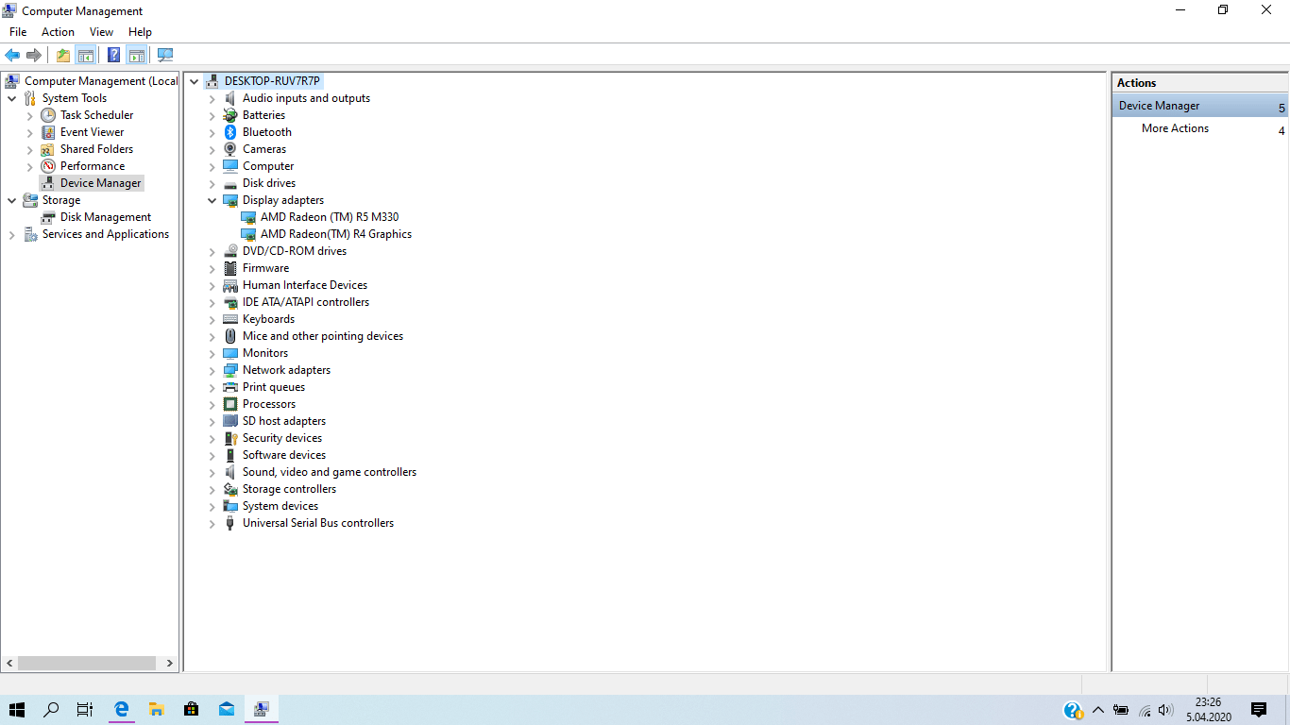The width and height of the screenshot is (1290, 725).
Task: Select Disk Management under Storage
Action: [106, 217]
